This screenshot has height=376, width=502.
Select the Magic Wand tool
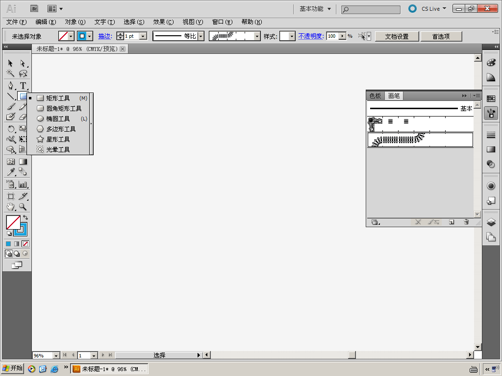pos(10,73)
